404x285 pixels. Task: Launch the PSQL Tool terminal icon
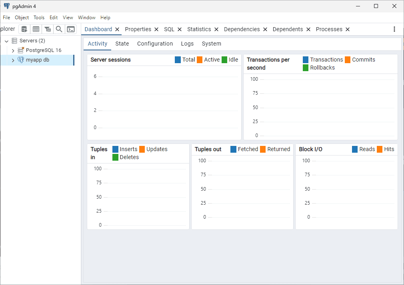[x=71, y=29]
